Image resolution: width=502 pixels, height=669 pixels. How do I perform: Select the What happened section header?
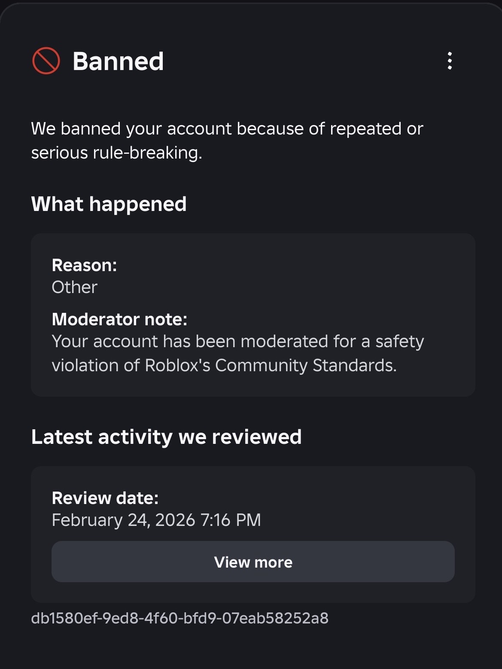click(x=109, y=204)
